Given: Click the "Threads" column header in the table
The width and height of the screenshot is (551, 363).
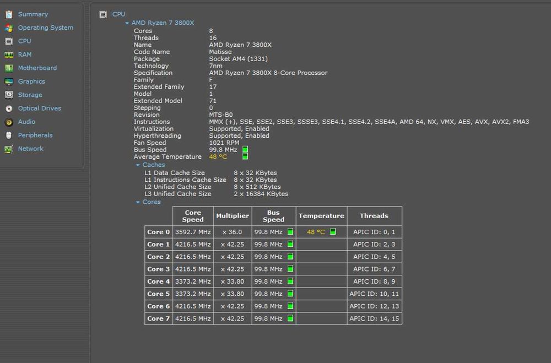Looking at the screenshot, I should click(374, 216).
